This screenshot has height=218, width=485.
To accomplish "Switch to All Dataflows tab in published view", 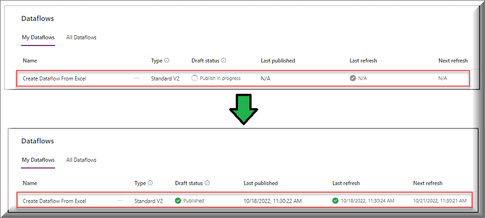I will [81, 160].
